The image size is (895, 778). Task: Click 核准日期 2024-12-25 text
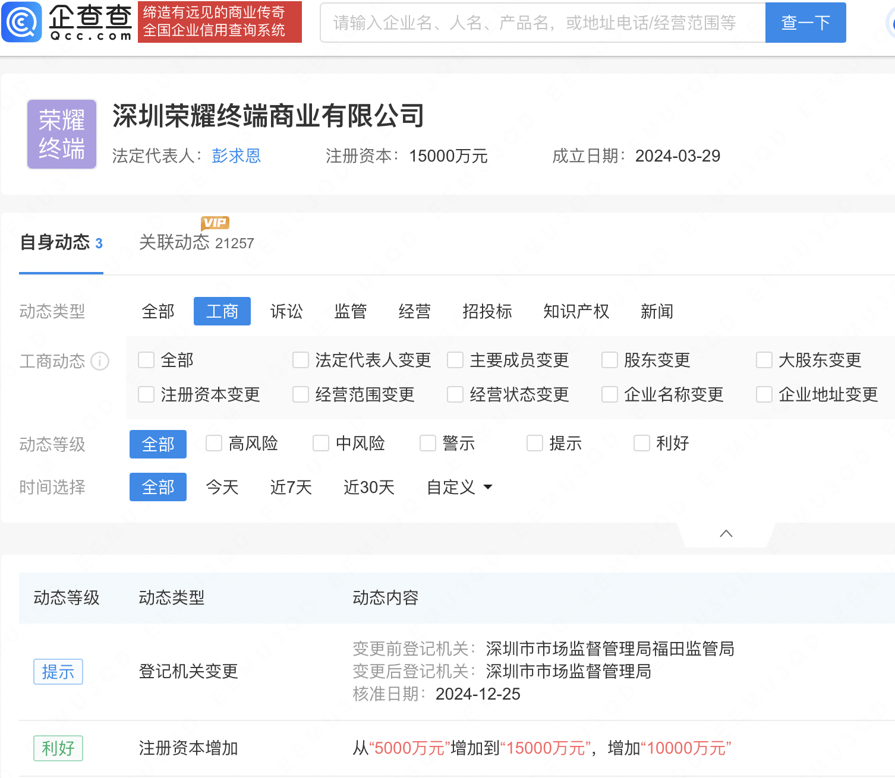437,694
